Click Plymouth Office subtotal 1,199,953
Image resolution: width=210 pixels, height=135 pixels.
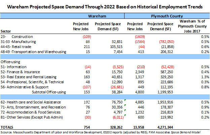click(165, 92)
